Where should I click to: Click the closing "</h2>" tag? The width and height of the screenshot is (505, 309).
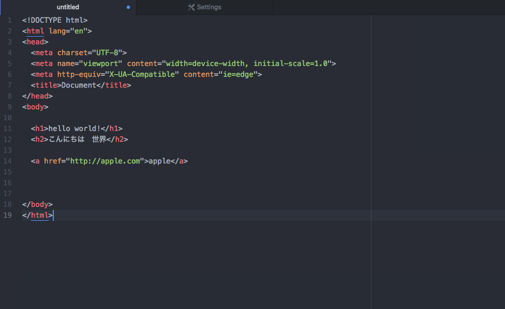[117, 139]
